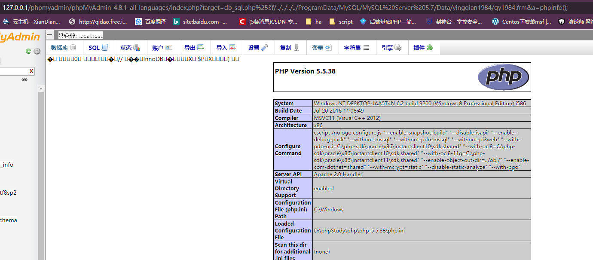Viewport: 593px width, 260px height.
Task: Open the 变量 (Variables) tab
Action: click(321, 48)
